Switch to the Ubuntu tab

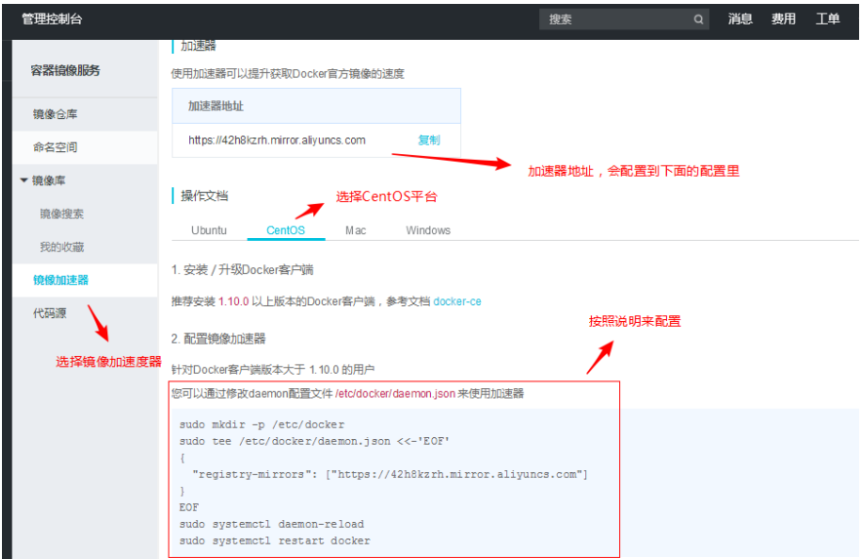coord(209,230)
